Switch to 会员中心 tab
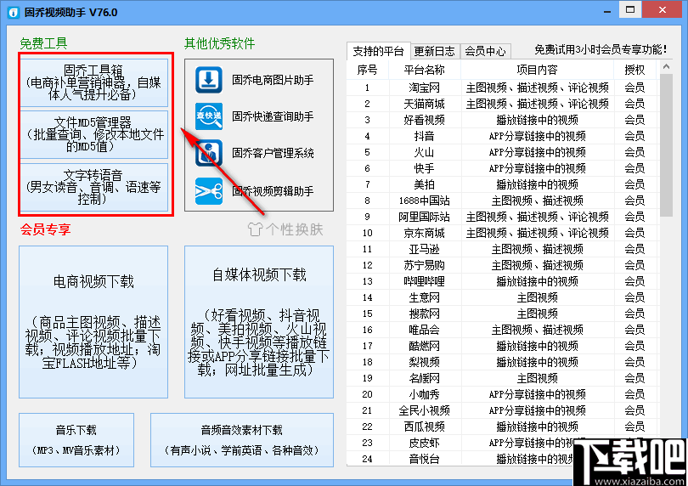 tap(485, 51)
